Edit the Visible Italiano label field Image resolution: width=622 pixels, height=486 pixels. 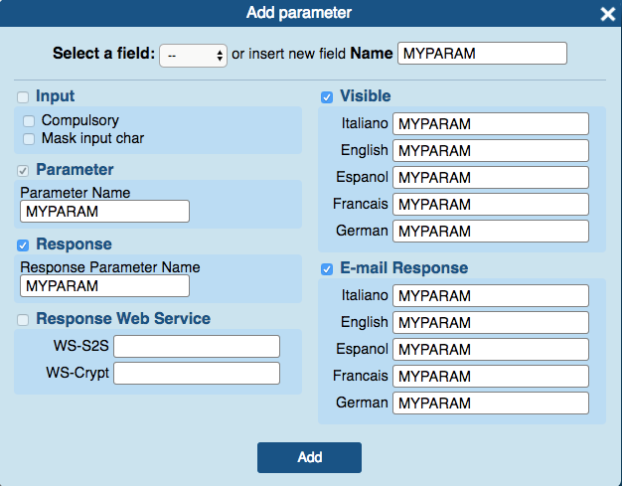491,124
